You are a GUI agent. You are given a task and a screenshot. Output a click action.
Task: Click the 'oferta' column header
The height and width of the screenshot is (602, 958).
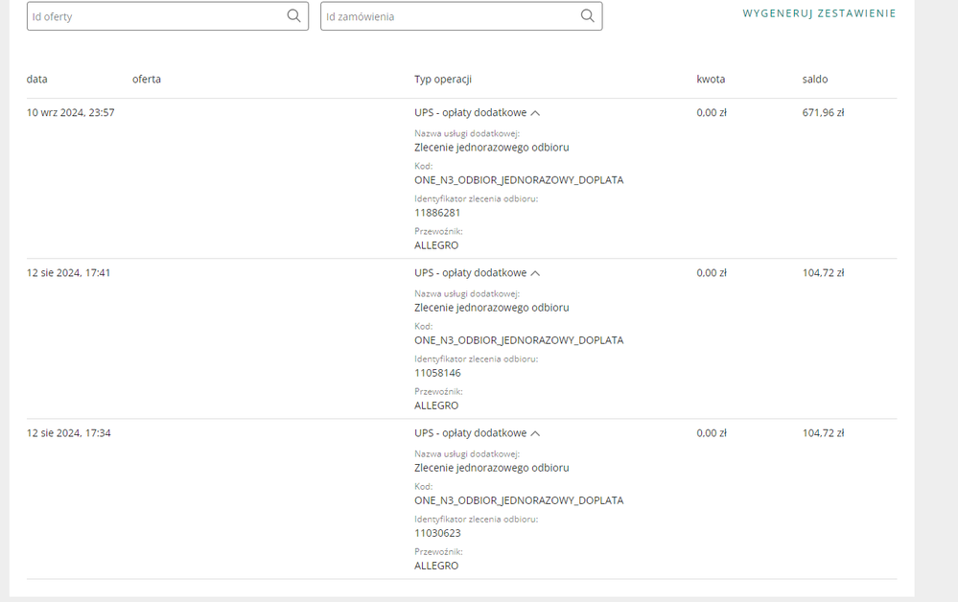[x=147, y=80]
